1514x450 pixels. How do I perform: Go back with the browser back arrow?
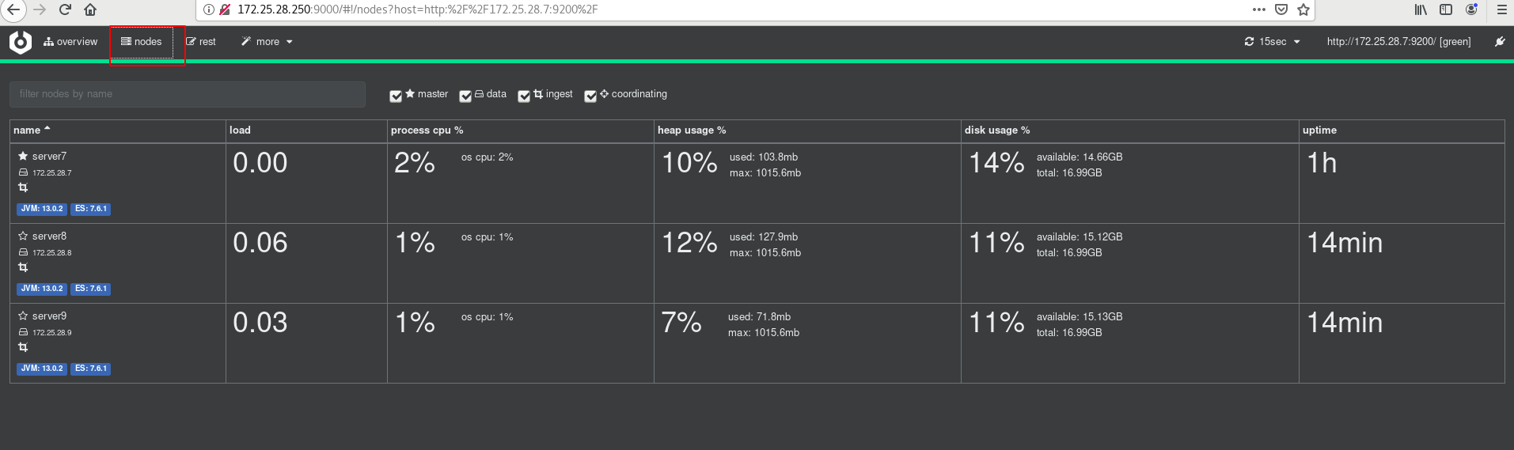click(x=13, y=9)
